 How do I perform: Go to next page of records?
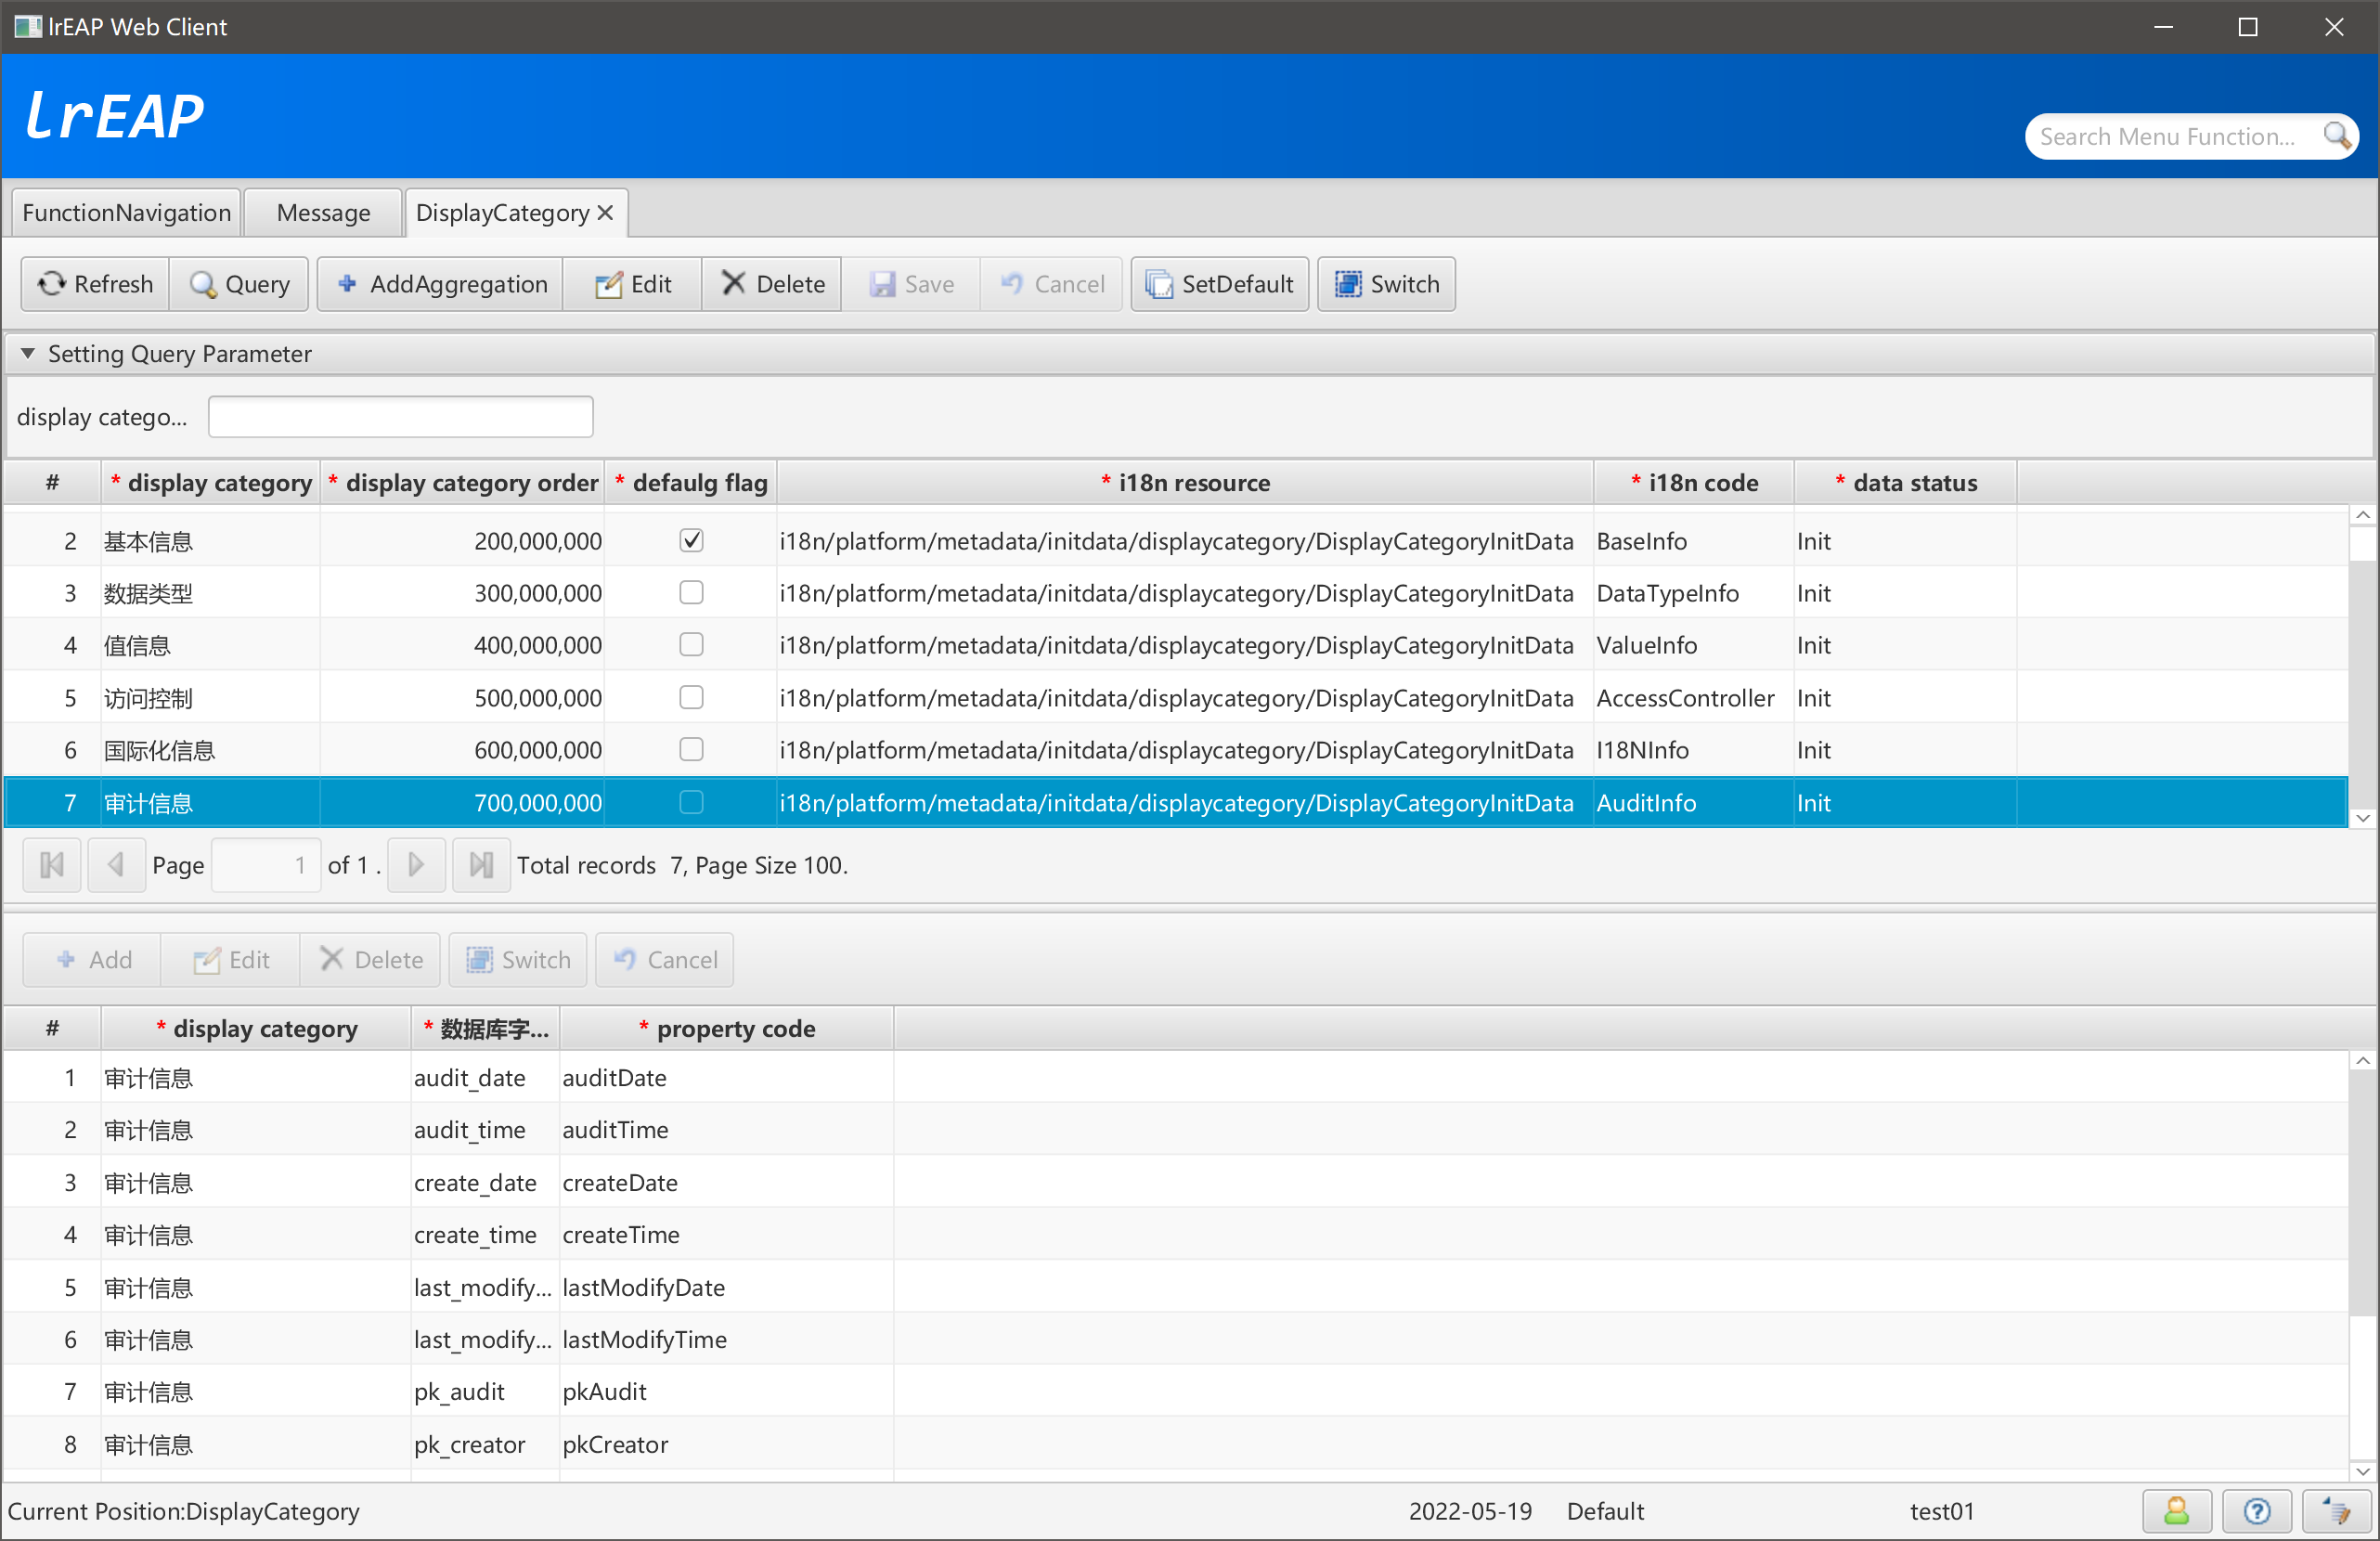pos(416,865)
